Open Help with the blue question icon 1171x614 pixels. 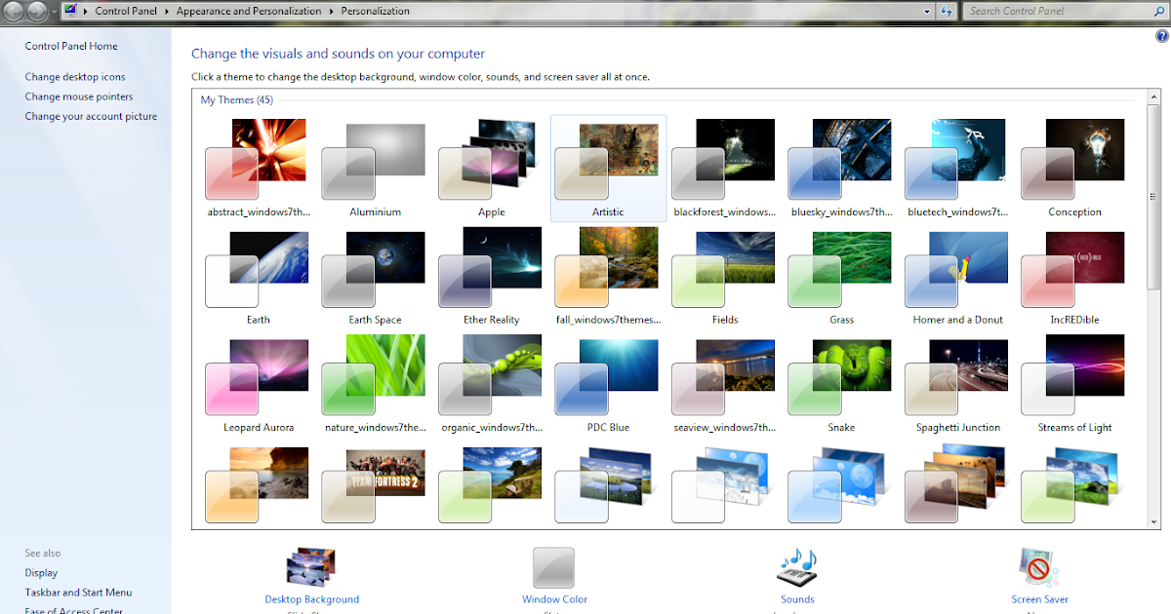[x=1161, y=35]
